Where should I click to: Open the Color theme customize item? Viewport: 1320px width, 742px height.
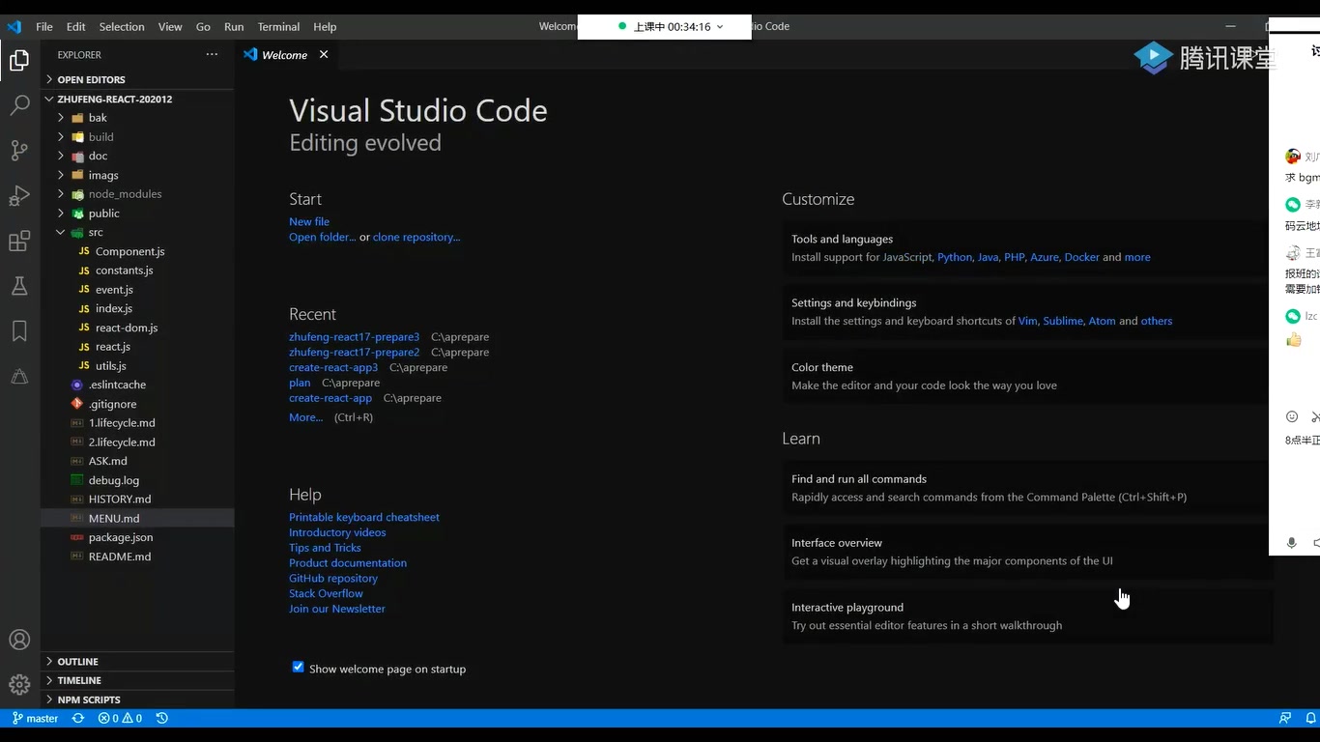pos(1027,376)
